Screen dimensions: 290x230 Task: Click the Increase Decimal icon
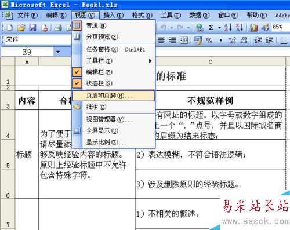pos(232,41)
